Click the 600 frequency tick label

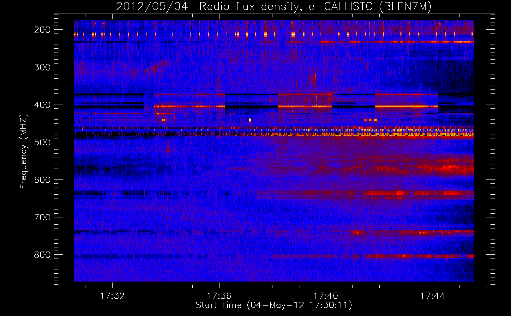(x=42, y=180)
